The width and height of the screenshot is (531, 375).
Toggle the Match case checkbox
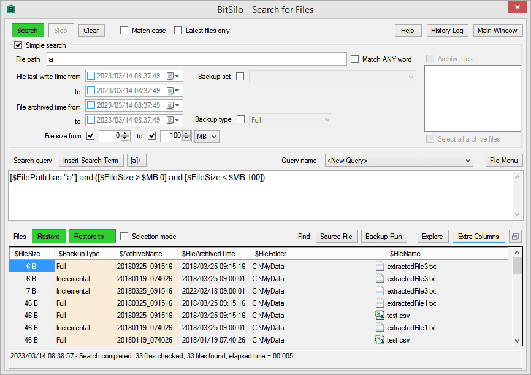click(124, 31)
